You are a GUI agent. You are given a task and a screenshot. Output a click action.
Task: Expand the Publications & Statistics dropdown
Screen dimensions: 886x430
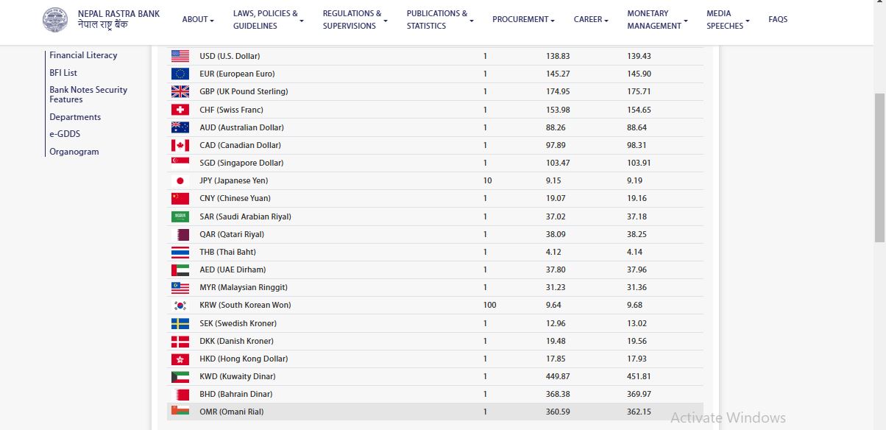point(439,20)
